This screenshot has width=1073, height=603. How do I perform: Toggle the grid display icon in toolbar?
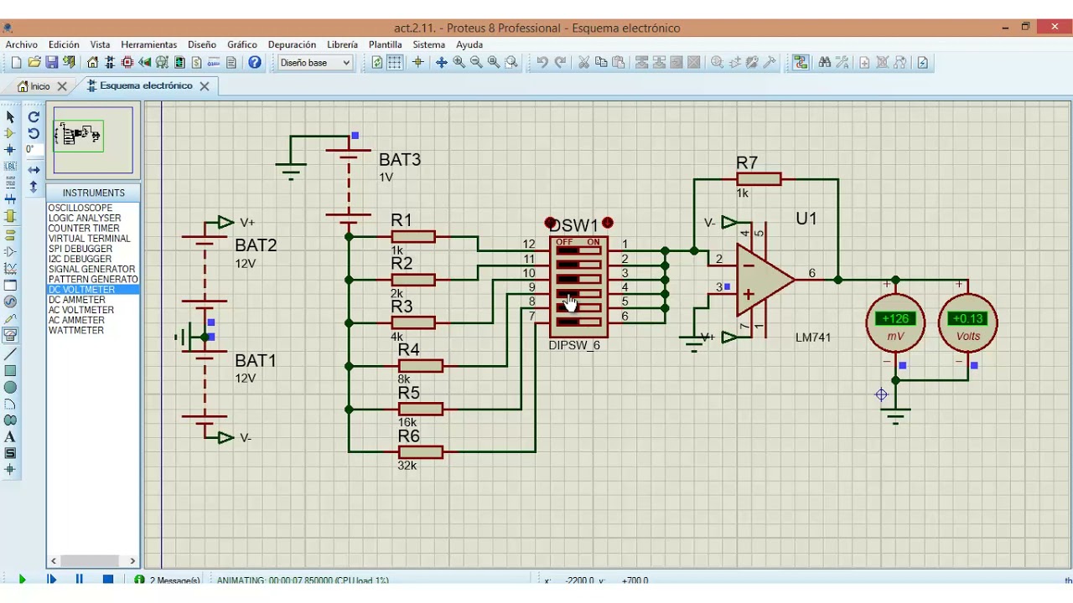395,63
